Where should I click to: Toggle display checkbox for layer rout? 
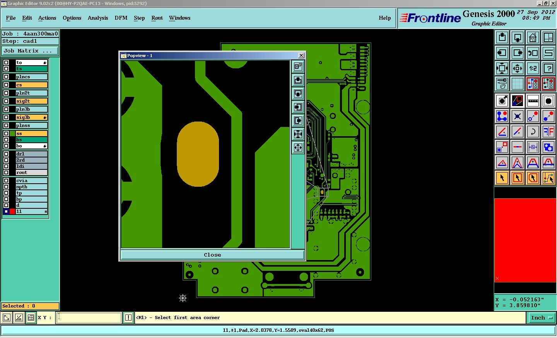point(6,172)
